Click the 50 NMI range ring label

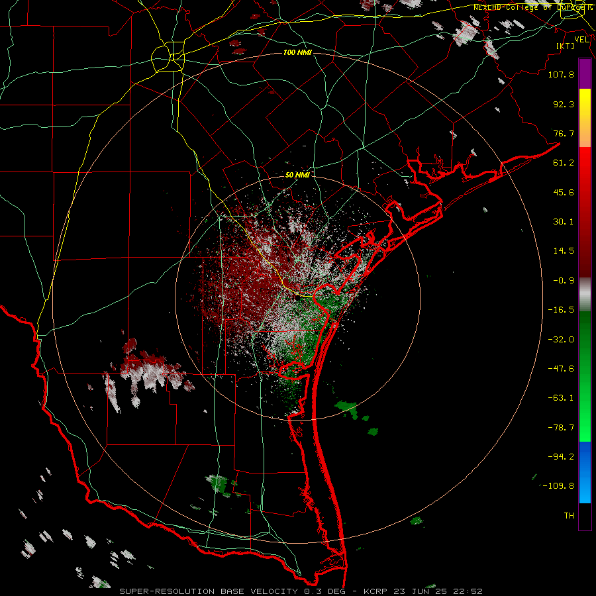click(x=297, y=175)
